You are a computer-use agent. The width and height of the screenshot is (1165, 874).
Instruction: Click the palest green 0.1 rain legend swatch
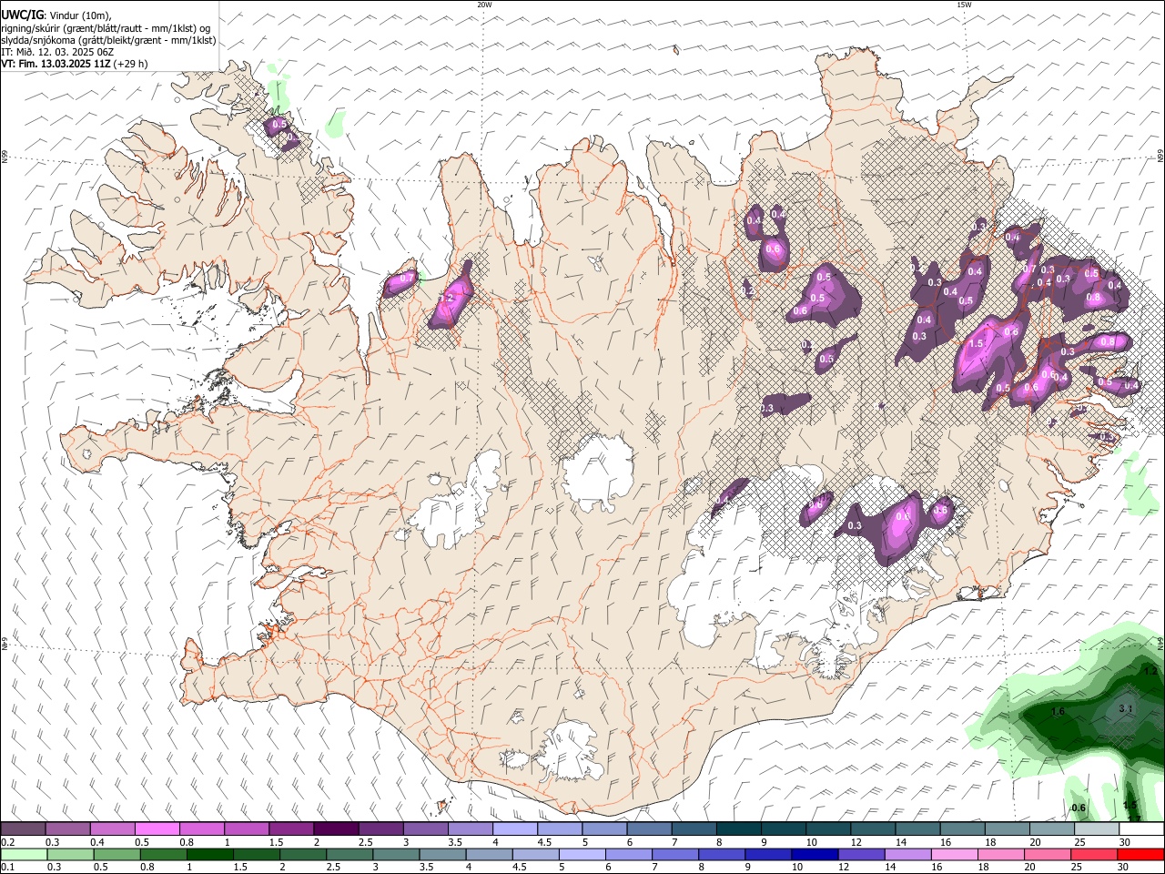click(24, 855)
